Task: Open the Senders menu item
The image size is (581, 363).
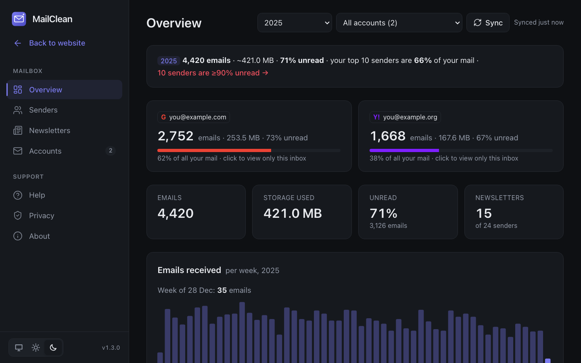Action: point(65,110)
